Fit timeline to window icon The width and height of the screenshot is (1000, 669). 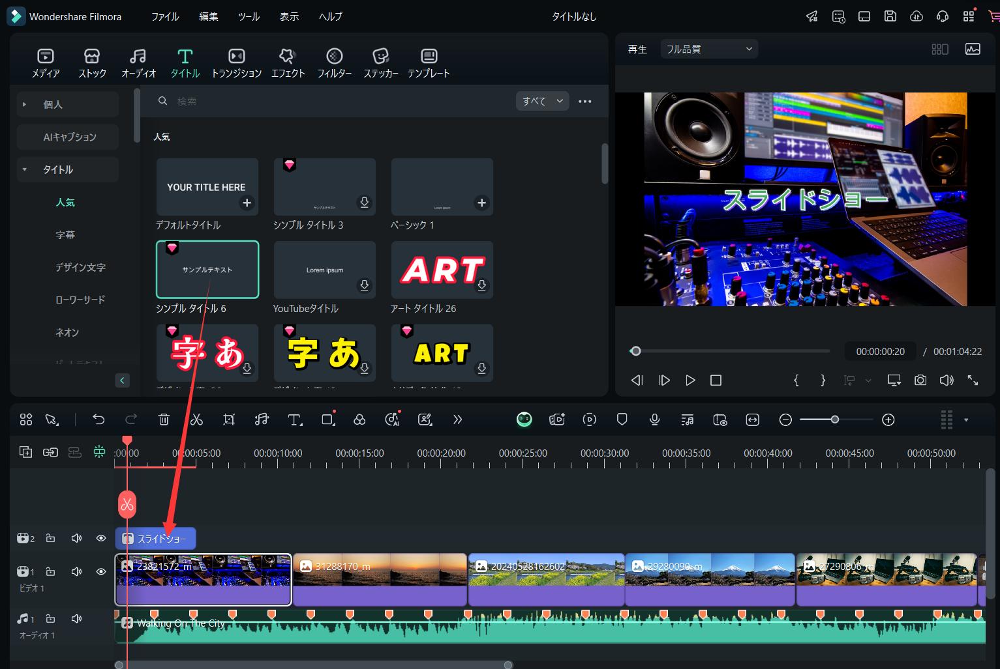(752, 420)
